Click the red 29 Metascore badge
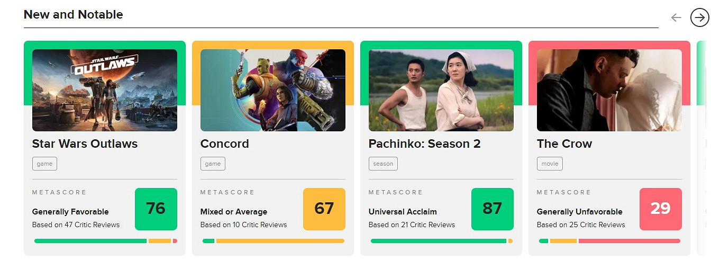711x269 pixels. tap(661, 209)
